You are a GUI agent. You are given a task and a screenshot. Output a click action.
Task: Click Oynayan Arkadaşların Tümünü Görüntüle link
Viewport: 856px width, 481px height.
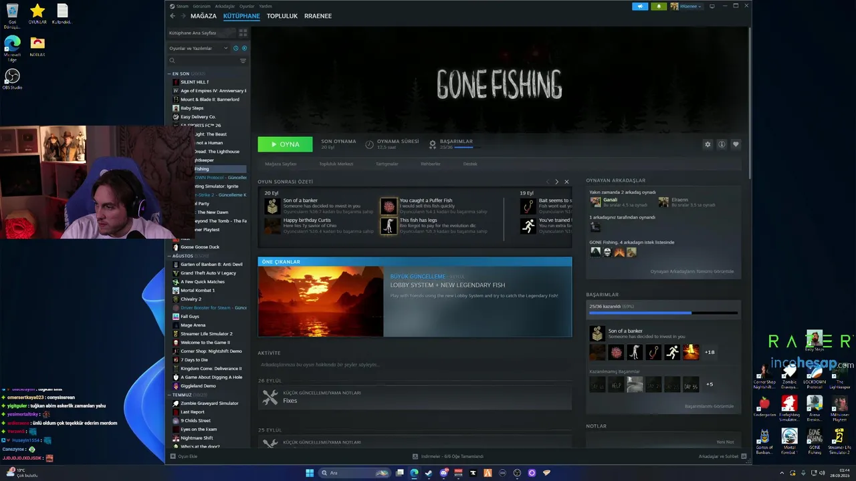click(692, 271)
